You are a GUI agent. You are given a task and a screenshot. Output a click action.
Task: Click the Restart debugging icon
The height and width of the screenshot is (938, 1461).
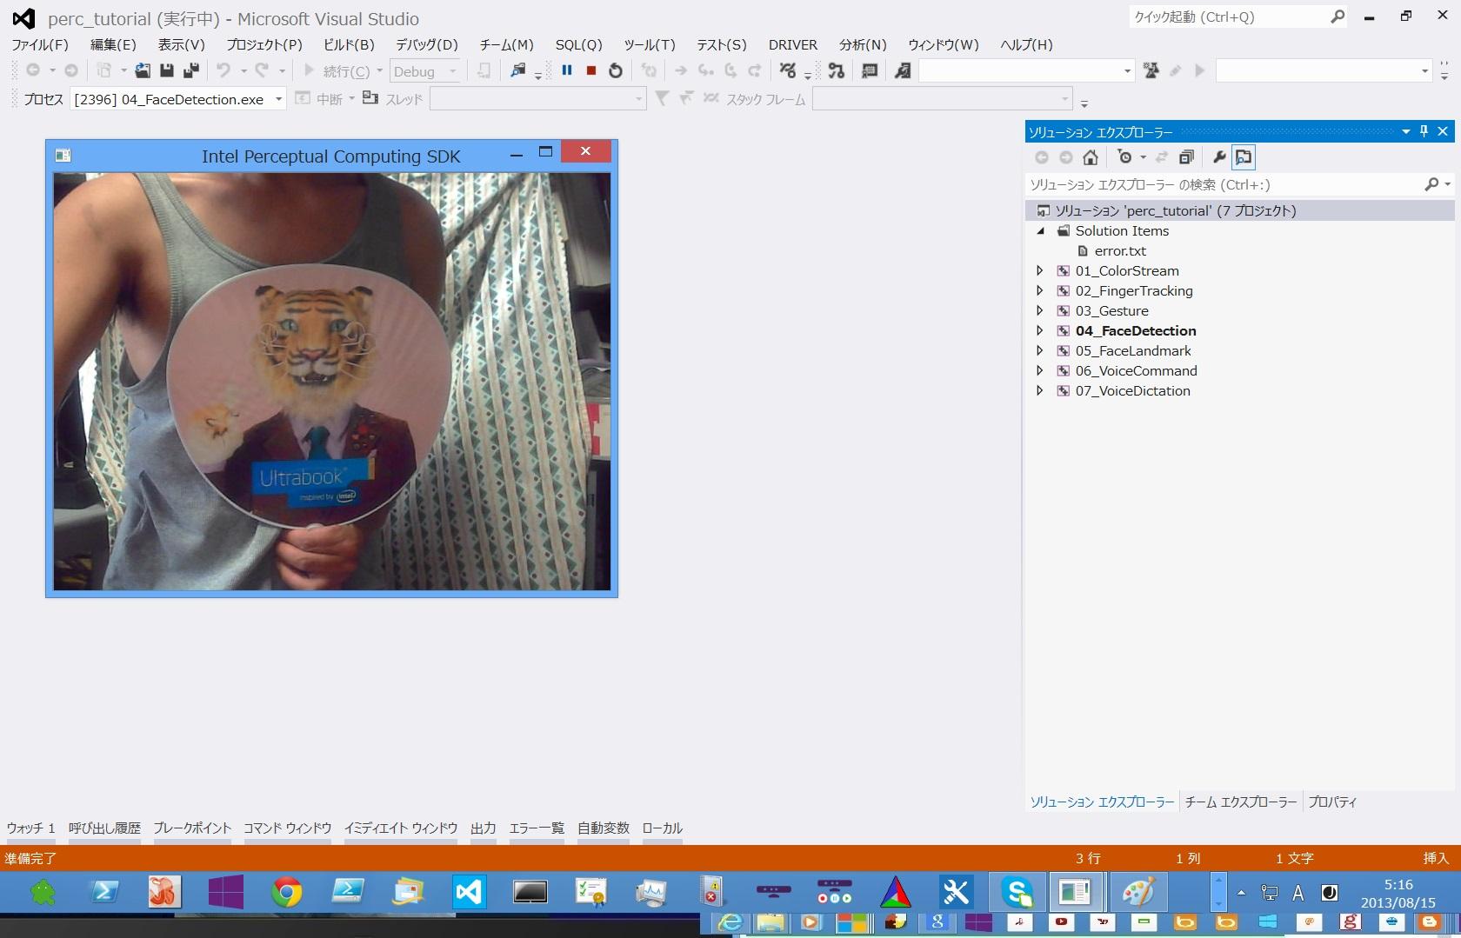[x=616, y=71]
